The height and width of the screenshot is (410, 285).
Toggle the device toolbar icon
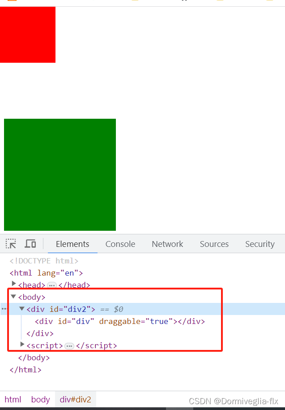30,244
